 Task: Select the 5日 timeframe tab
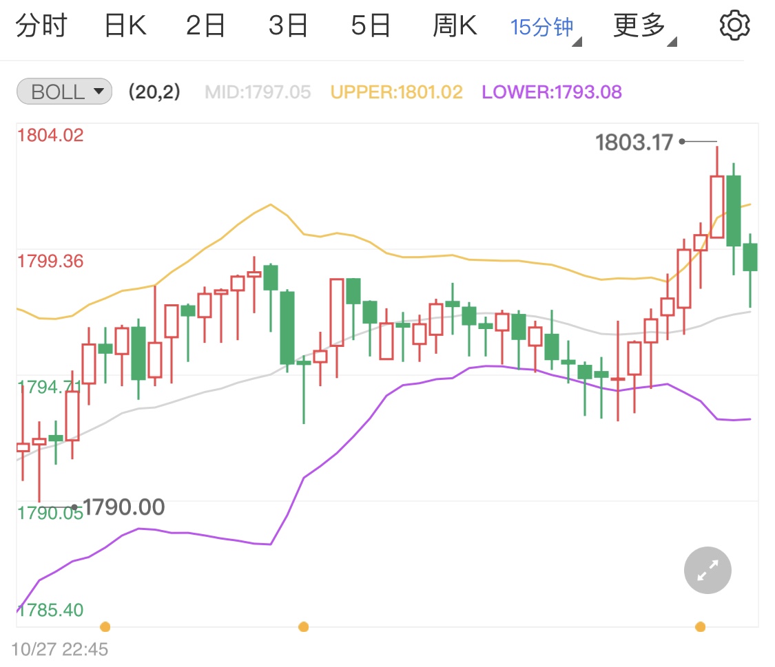(x=371, y=25)
